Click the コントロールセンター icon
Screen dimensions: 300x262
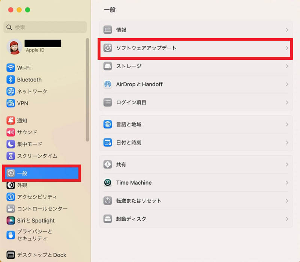pos(11,209)
